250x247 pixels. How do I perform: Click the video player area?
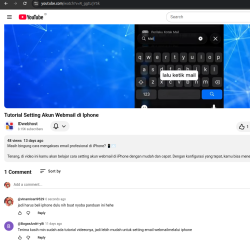127,66
